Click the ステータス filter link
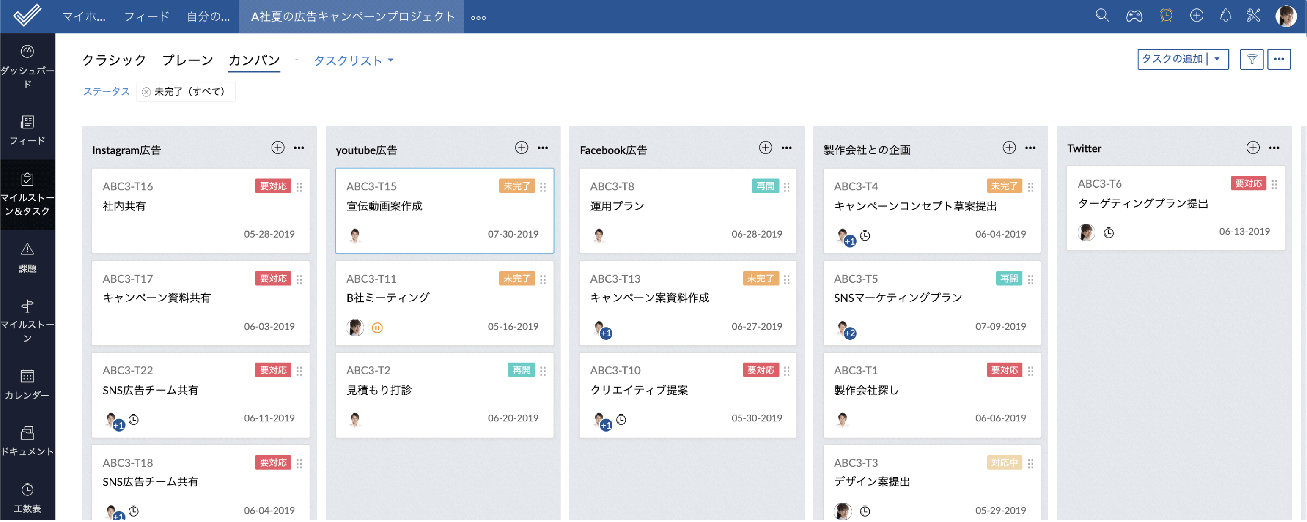This screenshot has height=522, width=1307. pyautogui.click(x=106, y=92)
